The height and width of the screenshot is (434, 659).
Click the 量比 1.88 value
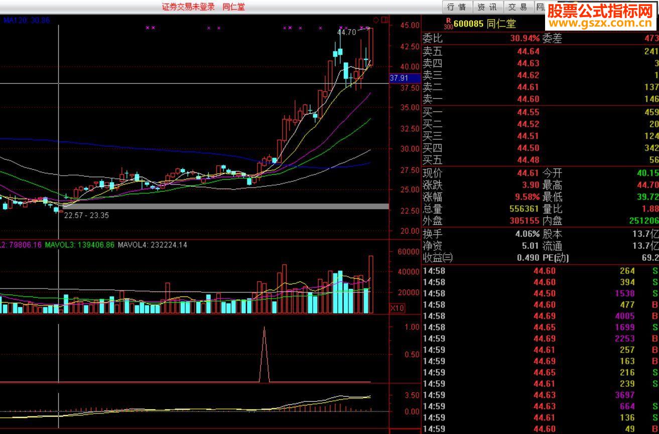pos(650,209)
